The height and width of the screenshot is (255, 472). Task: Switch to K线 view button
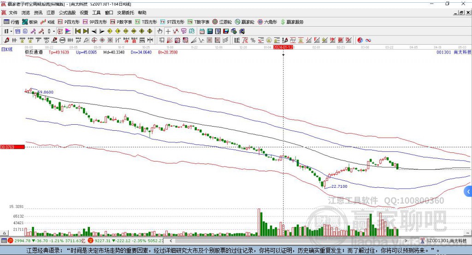pos(47,22)
